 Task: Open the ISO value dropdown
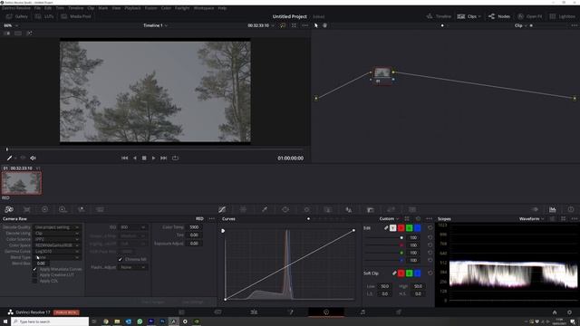[132, 227]
